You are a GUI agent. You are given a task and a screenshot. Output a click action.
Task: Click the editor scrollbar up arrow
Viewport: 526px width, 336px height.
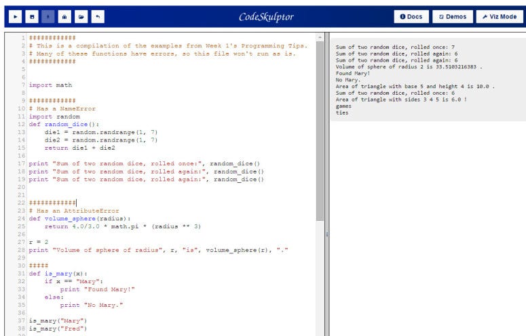point(320,37)
